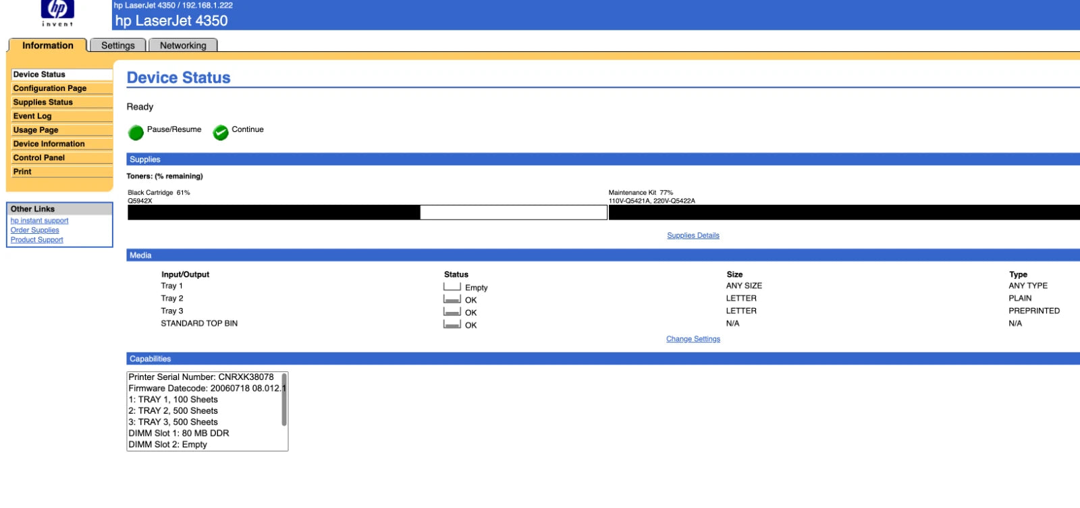Click the Tray 1 row label

[x=171, y=286]
